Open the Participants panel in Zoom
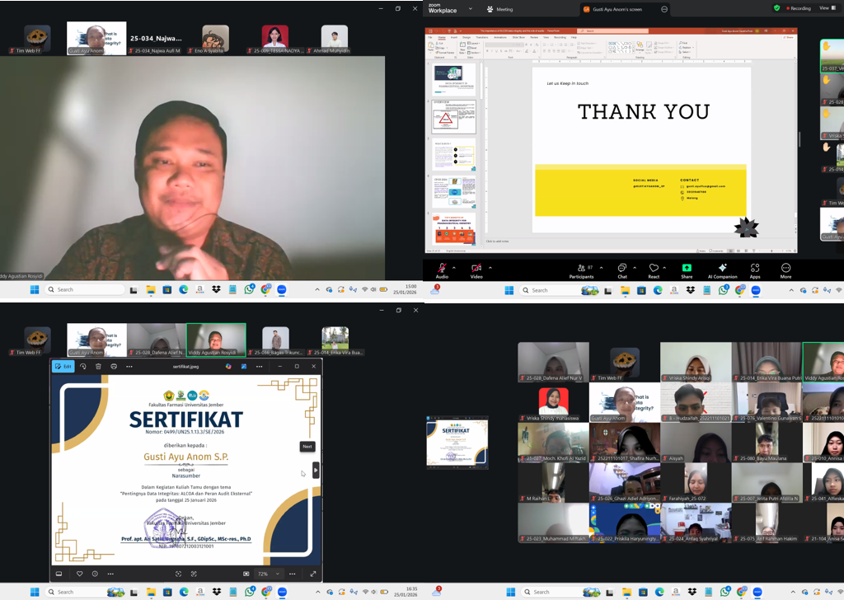The width and height of the screenshot is (844, 600). [x=581, y=269]
